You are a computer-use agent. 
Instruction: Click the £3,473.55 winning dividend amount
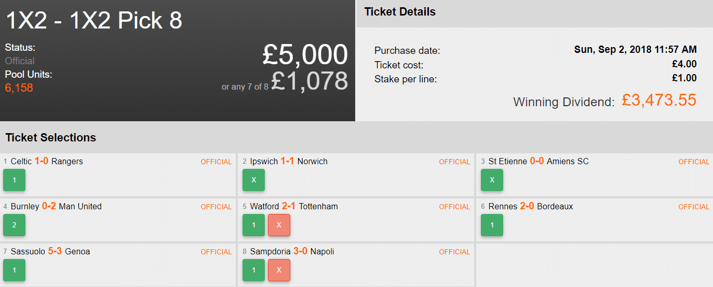pos(658,100)
